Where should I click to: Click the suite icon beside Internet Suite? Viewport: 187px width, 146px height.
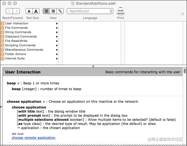click(2, 59)
